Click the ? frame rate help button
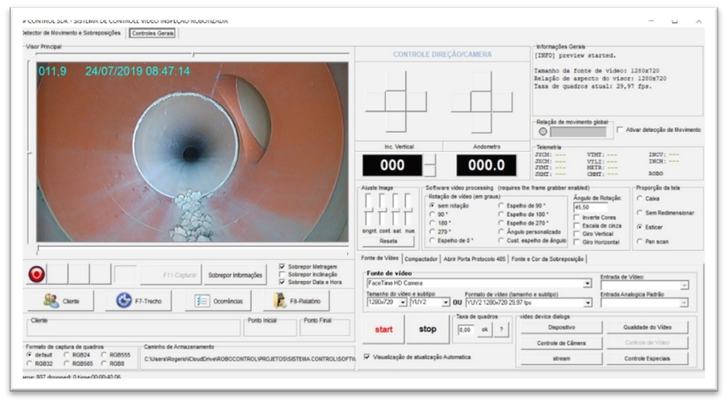 pos(501,330)
